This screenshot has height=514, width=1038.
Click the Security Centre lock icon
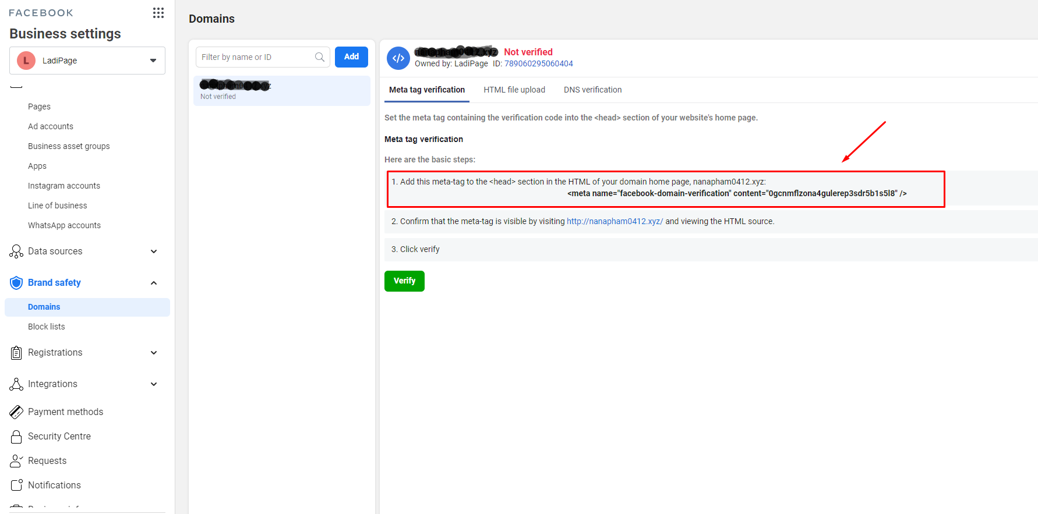click(16, 437)
